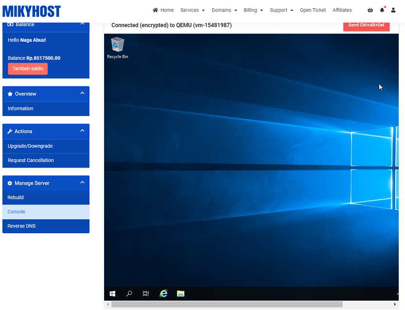
Task: Select Request Cancellation action
Action: 46,160
